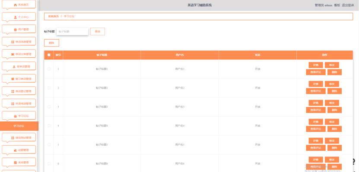Focus the 帖子标题 search input
The image size is (359, 172).
(x=72, y=31)
